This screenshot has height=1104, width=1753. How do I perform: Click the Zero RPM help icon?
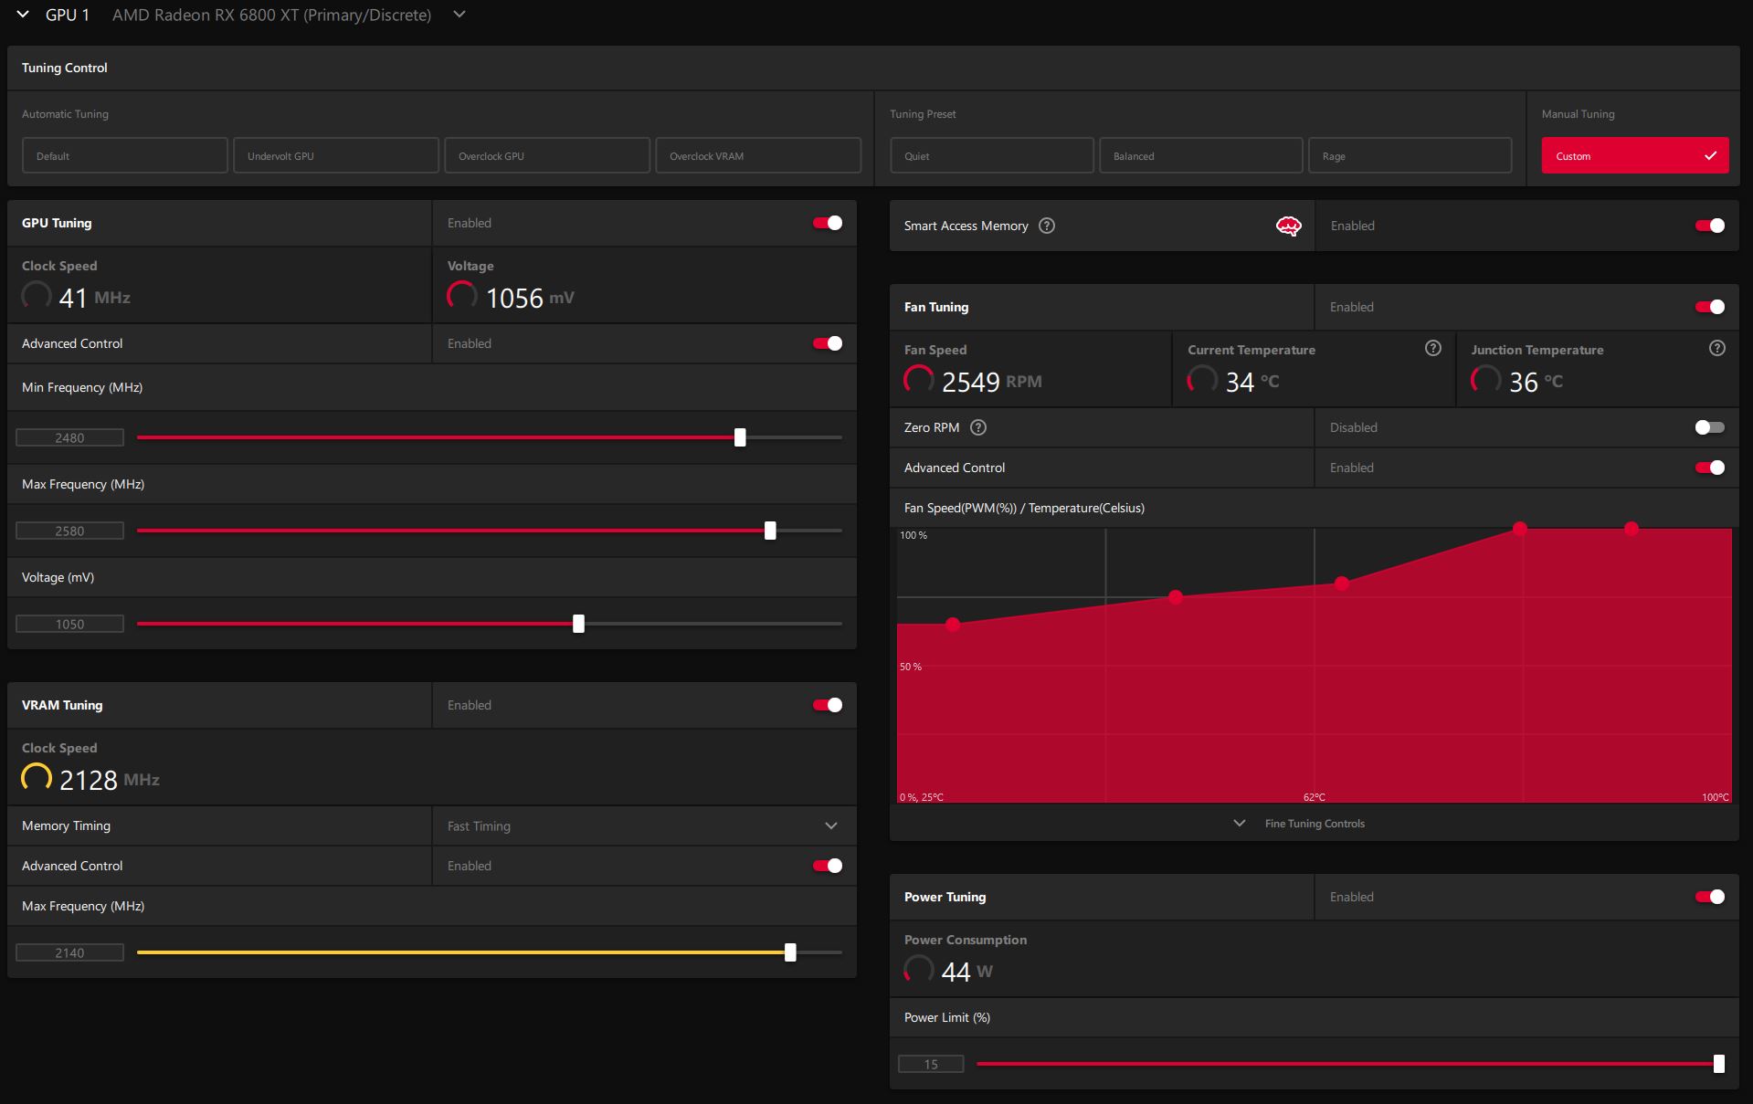(977, 427)
